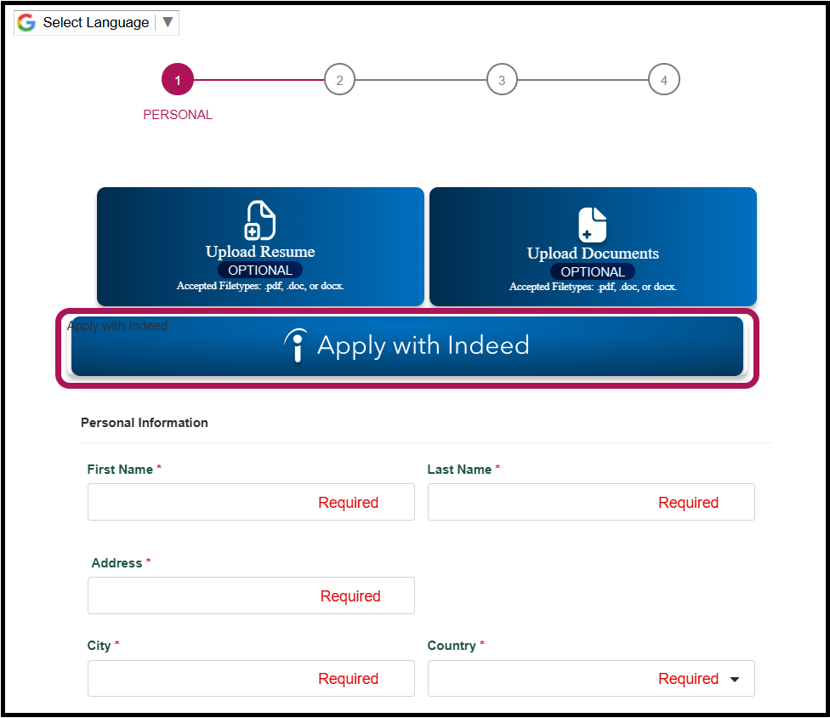Viewport: 830px width, 718px height.
Task: Click the Upload Documents heading
Action: click(593, 254)
